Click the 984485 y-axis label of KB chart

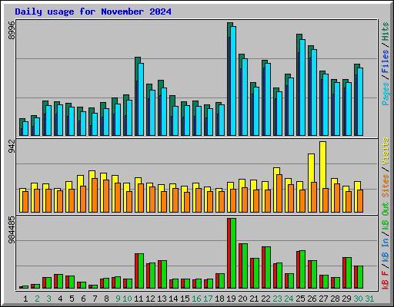(x=12, y=230)
